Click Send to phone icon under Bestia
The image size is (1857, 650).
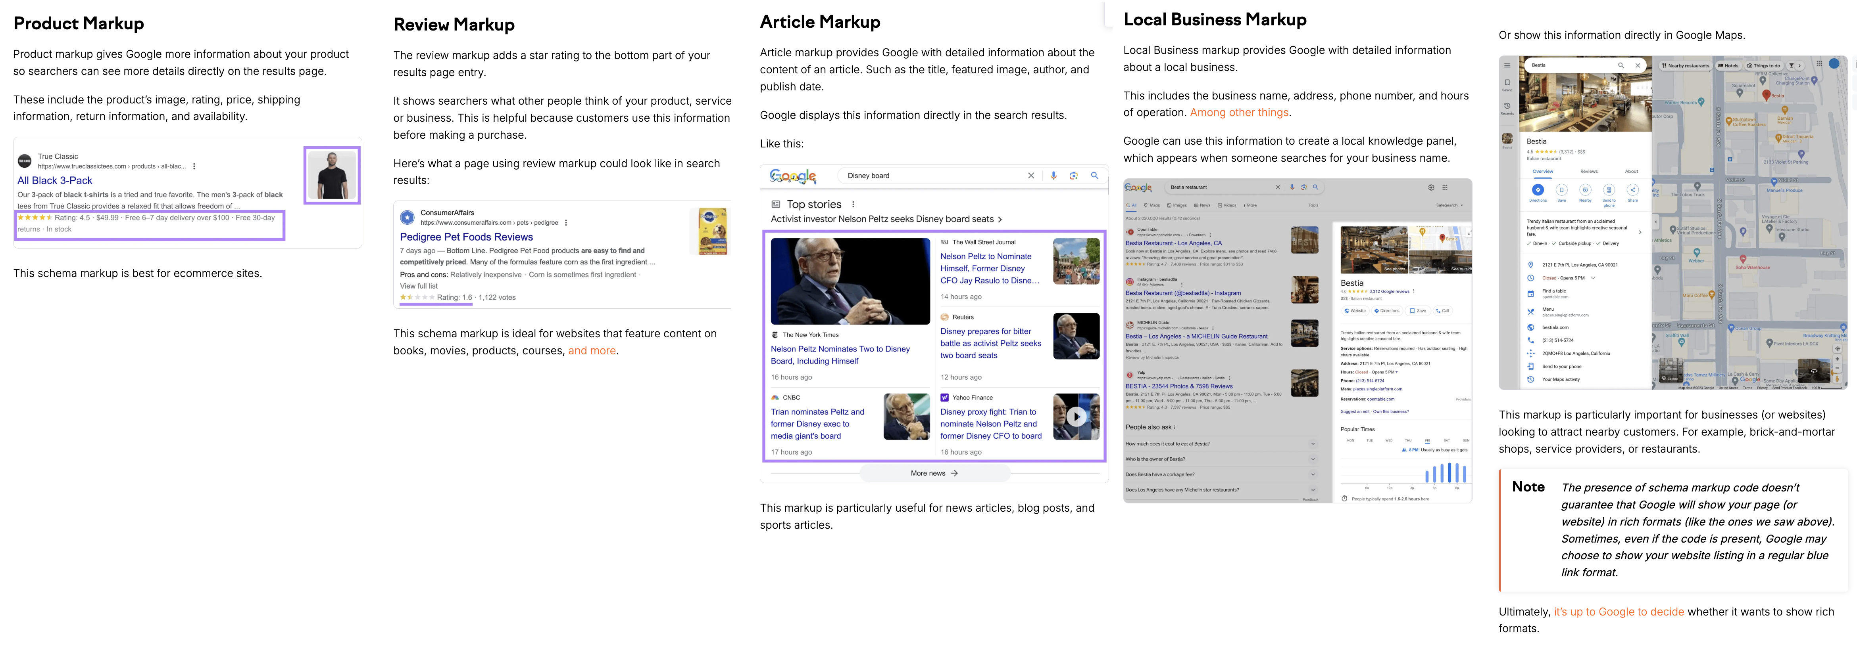click(x=1609, y=190)
